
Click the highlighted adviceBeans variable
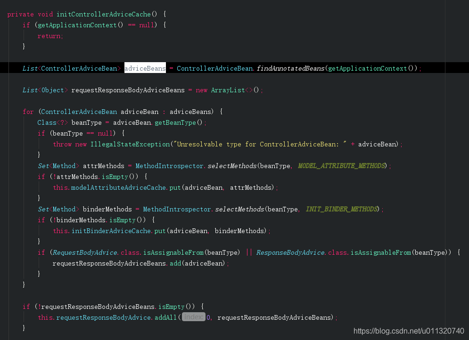145,68
